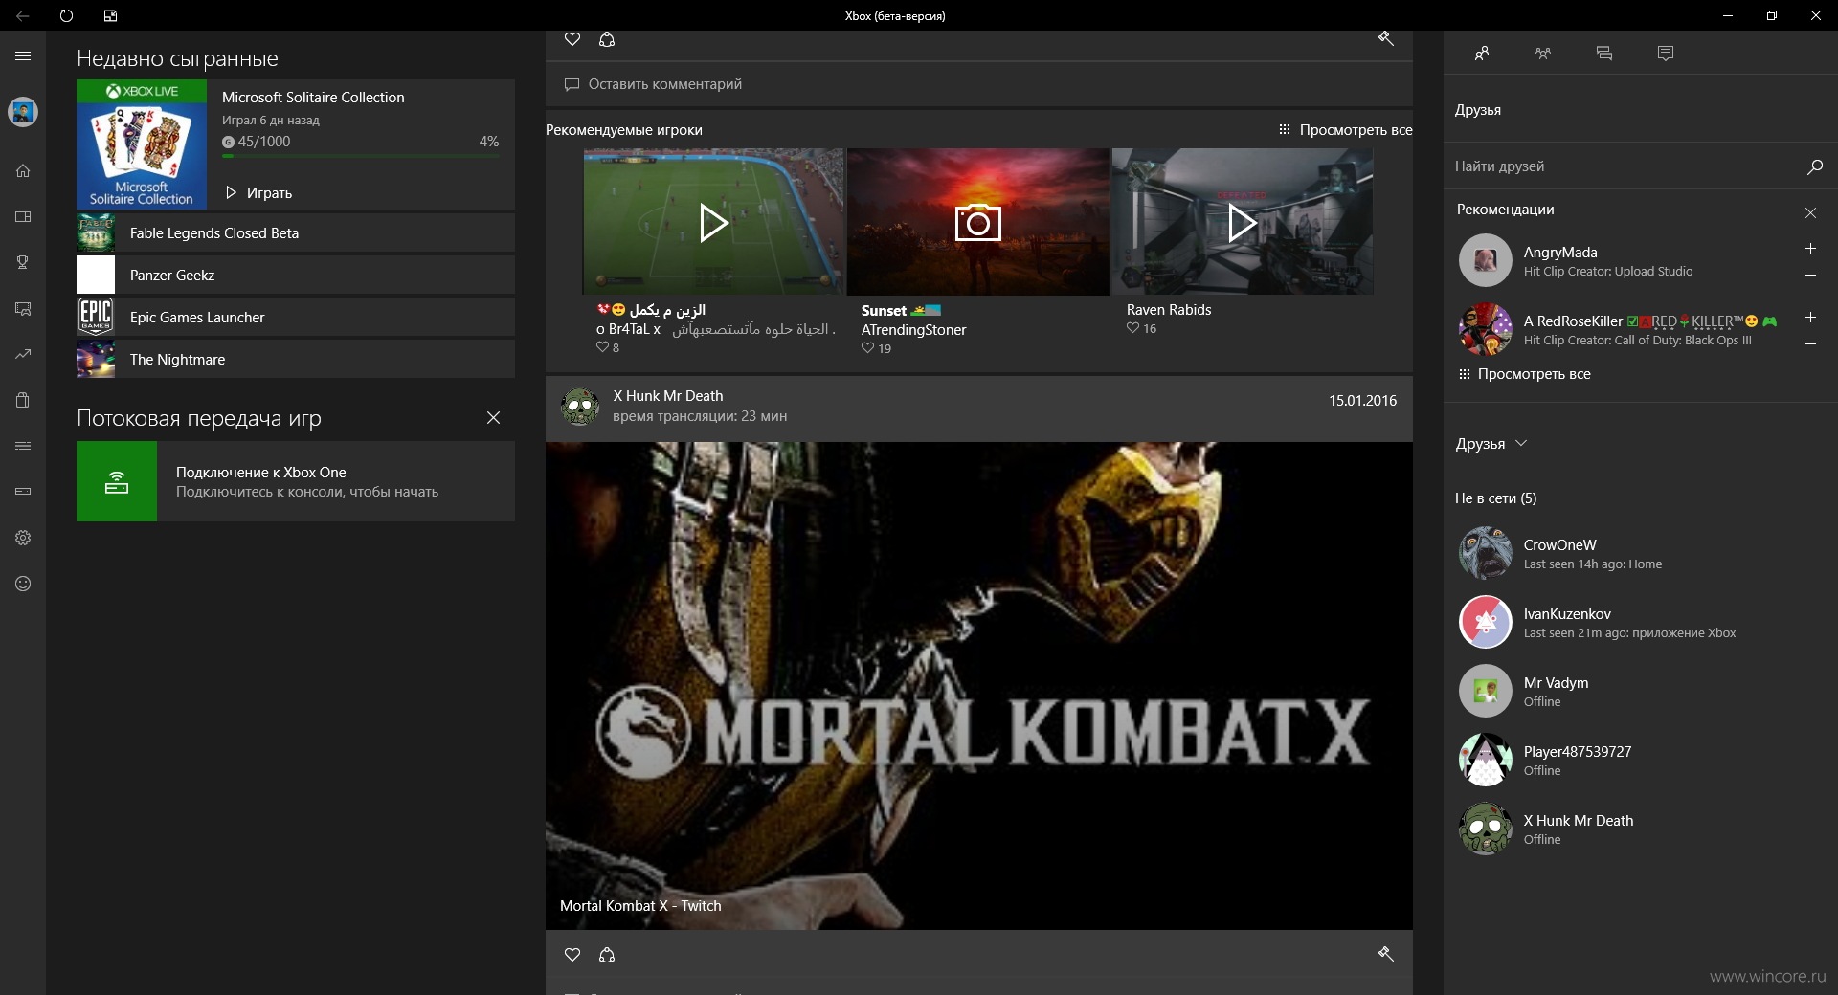Remove AngryMada recommendation
The width and height of the screenshot is (1838, 995).
click(1810, 276)
